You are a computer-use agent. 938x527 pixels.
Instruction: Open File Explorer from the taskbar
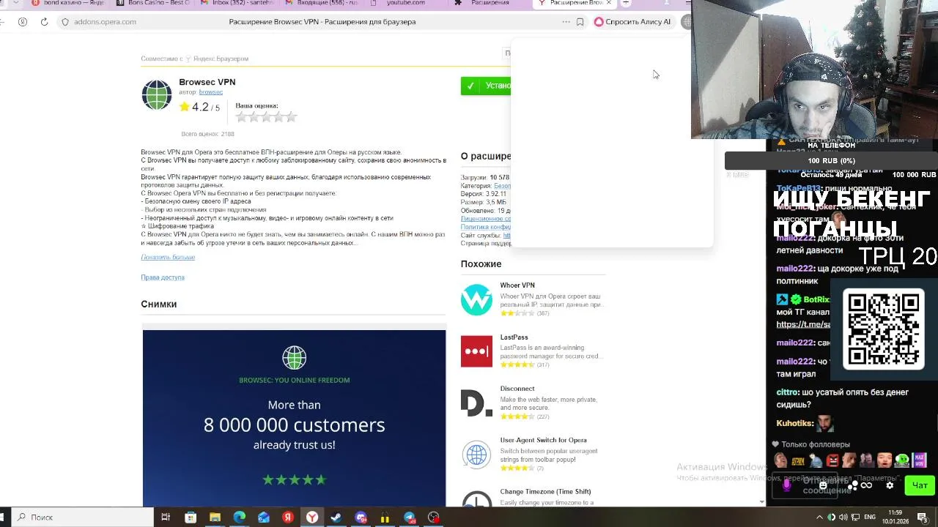click(x=215, y=517)
